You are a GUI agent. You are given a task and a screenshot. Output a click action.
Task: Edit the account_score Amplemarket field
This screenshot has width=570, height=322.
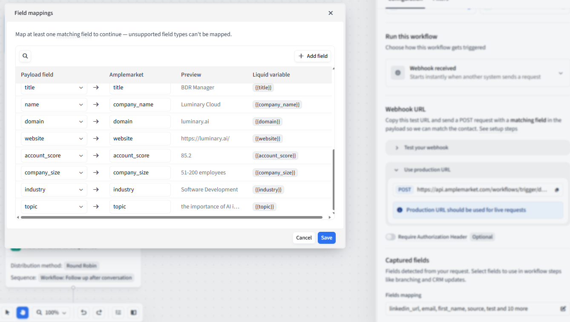coord(140,156)
